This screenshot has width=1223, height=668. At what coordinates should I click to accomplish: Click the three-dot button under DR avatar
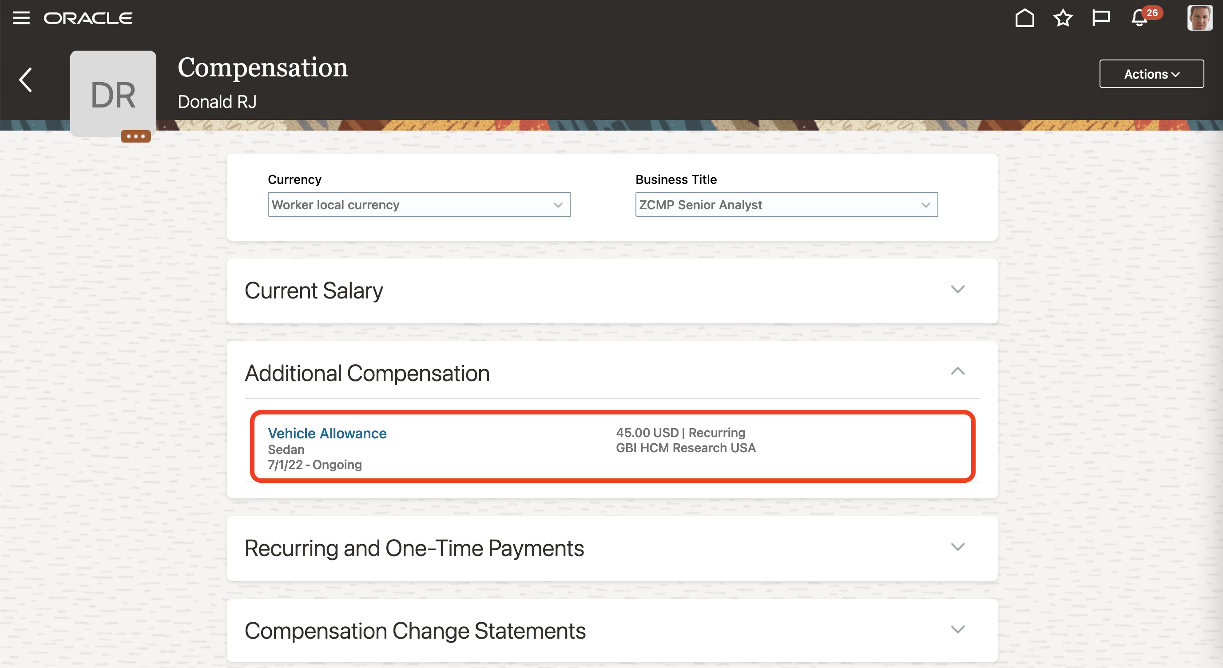click(x=135, y=136)
